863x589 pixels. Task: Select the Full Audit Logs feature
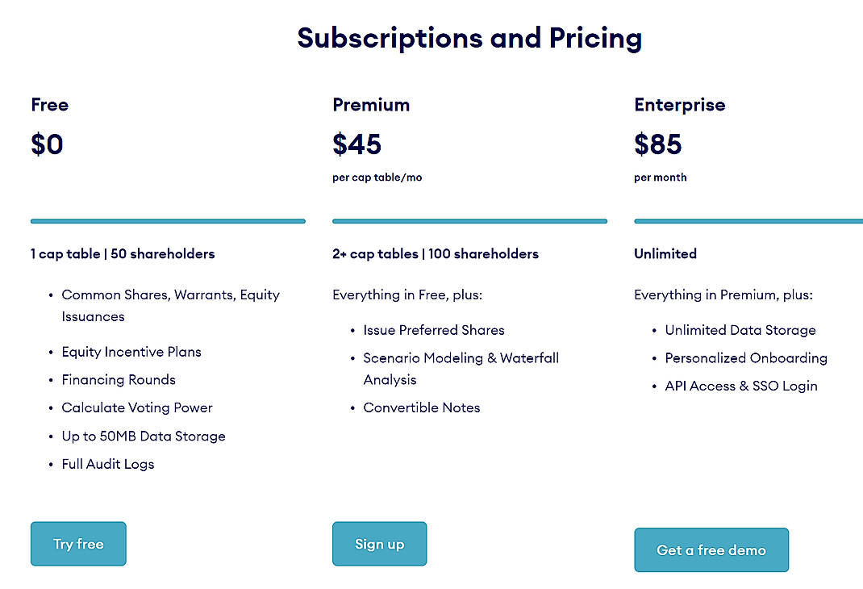(107, 464)
